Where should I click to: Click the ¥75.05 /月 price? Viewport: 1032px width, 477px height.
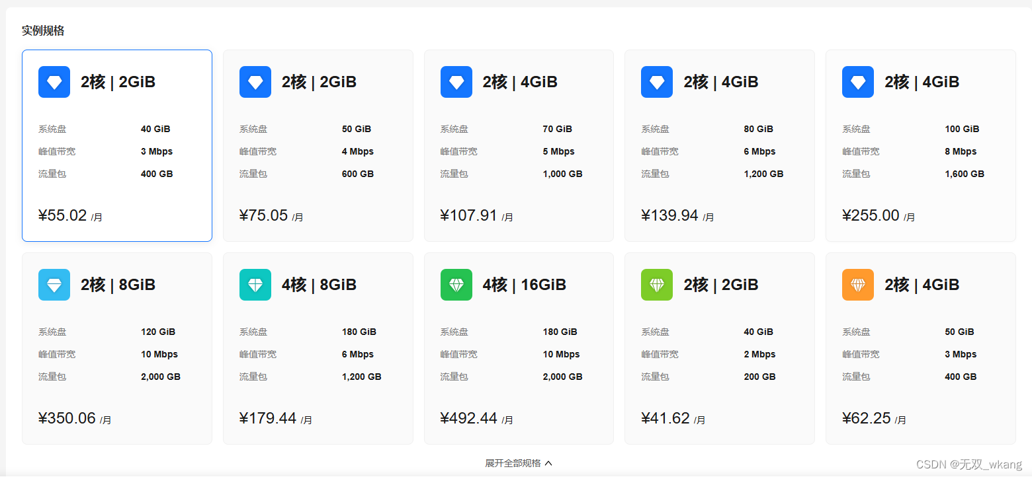point(271,215)
